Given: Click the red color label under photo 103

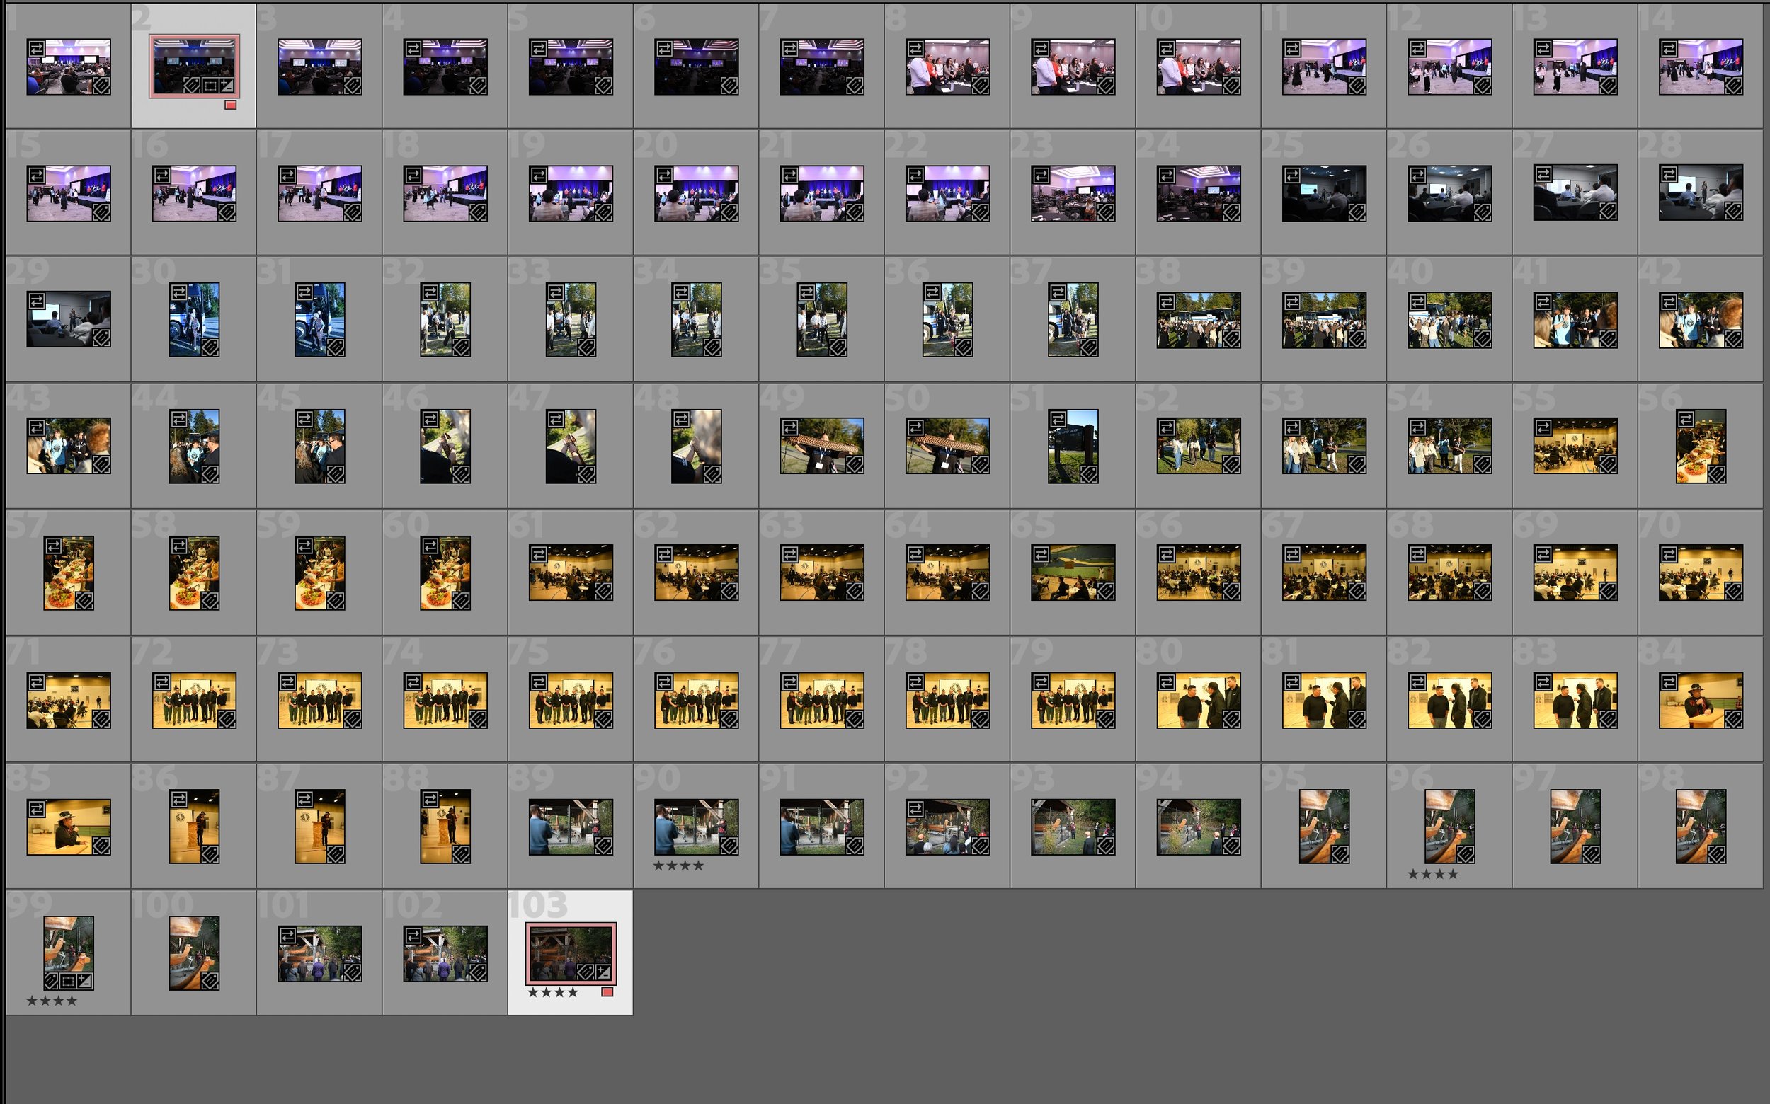Looking at the screenshot, I should [x=607, y=992].
